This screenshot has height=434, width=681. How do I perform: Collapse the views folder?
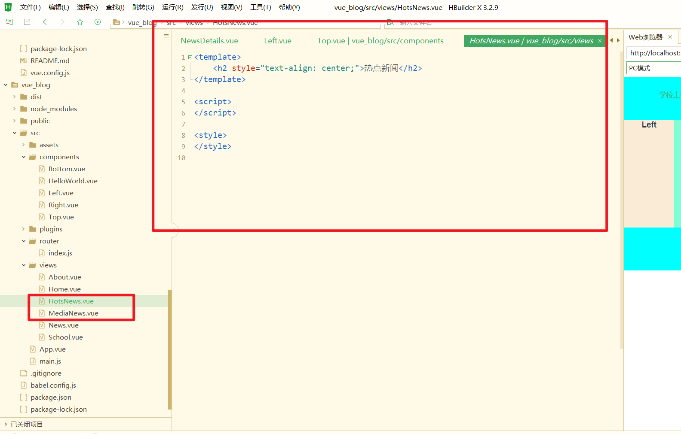[24, 265]
